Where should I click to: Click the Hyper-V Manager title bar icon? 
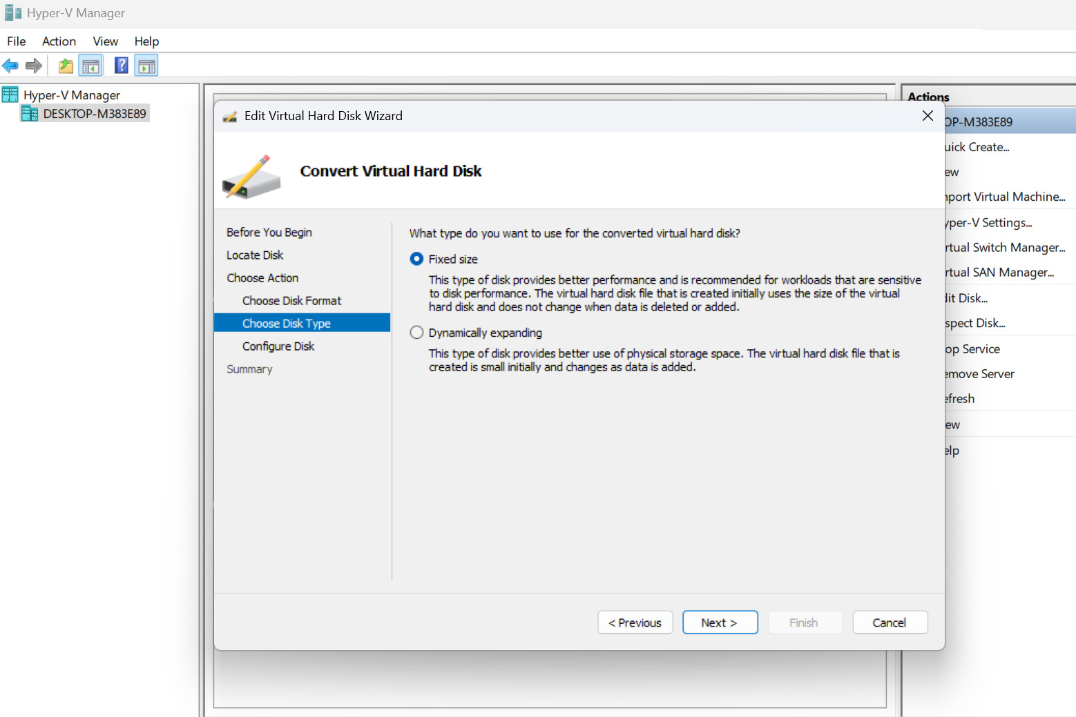pos(13,12)
